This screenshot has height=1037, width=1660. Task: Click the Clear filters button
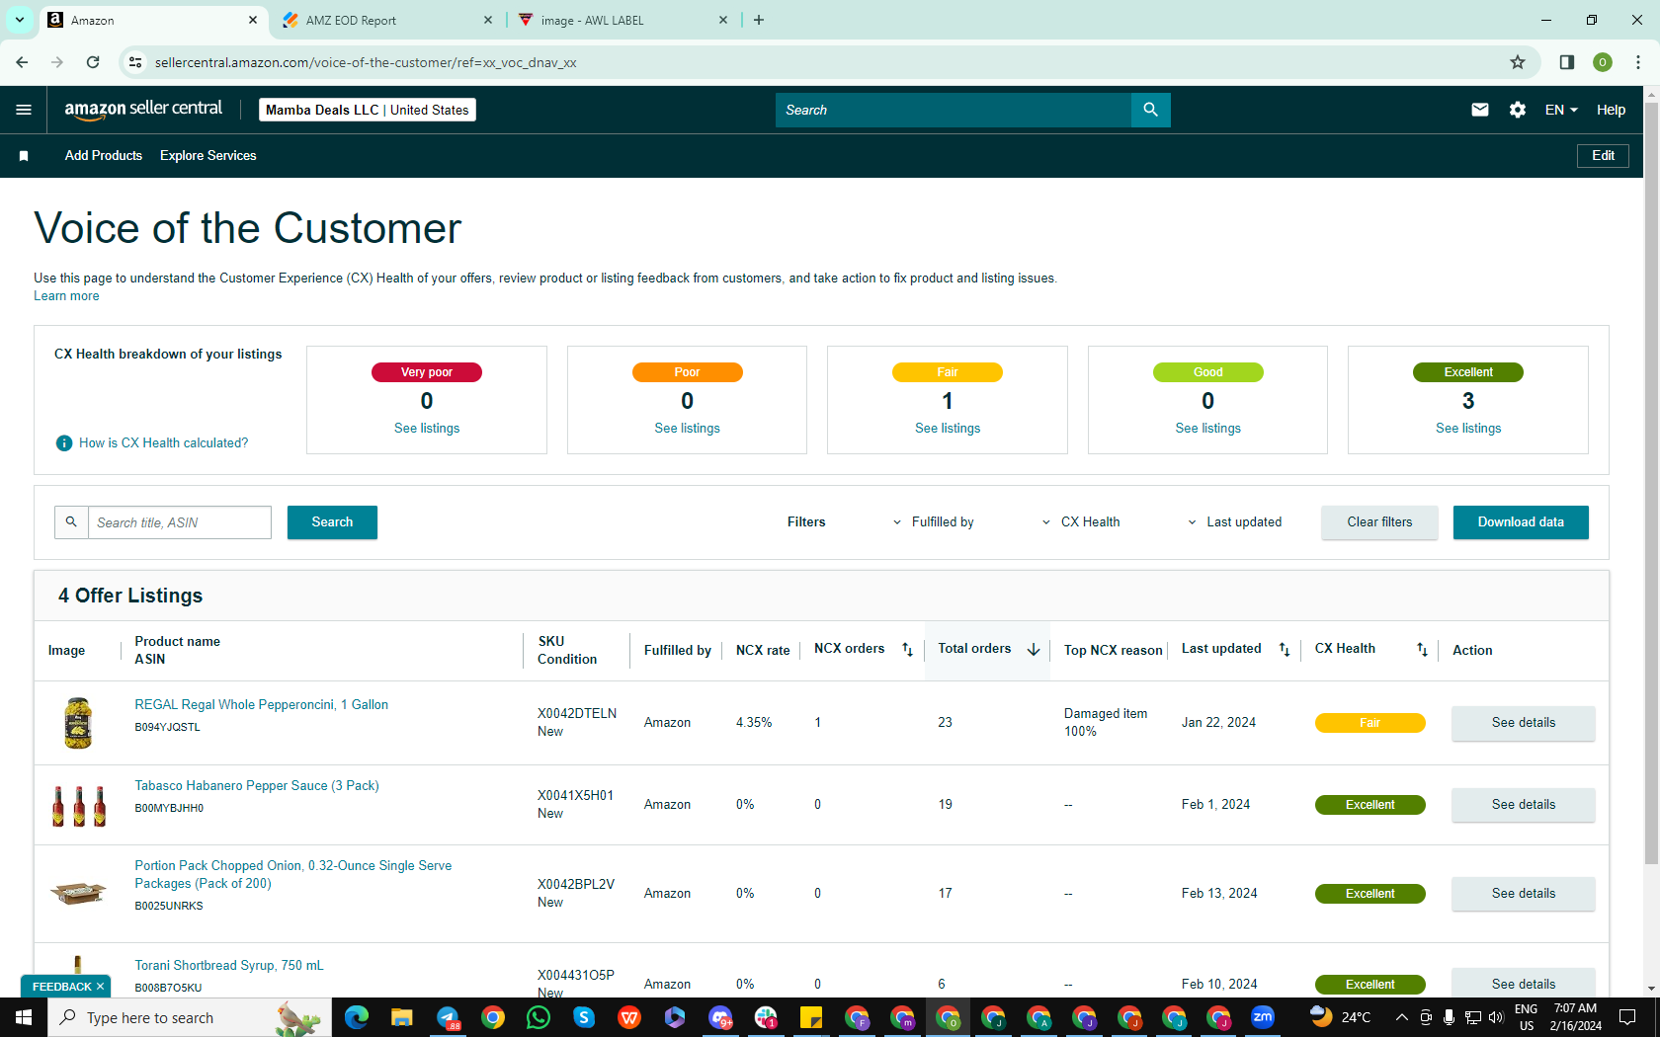[x=1379, y=522]
